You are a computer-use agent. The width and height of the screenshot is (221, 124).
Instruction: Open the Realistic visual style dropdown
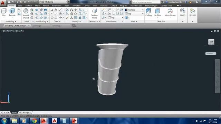click(134, 10)
